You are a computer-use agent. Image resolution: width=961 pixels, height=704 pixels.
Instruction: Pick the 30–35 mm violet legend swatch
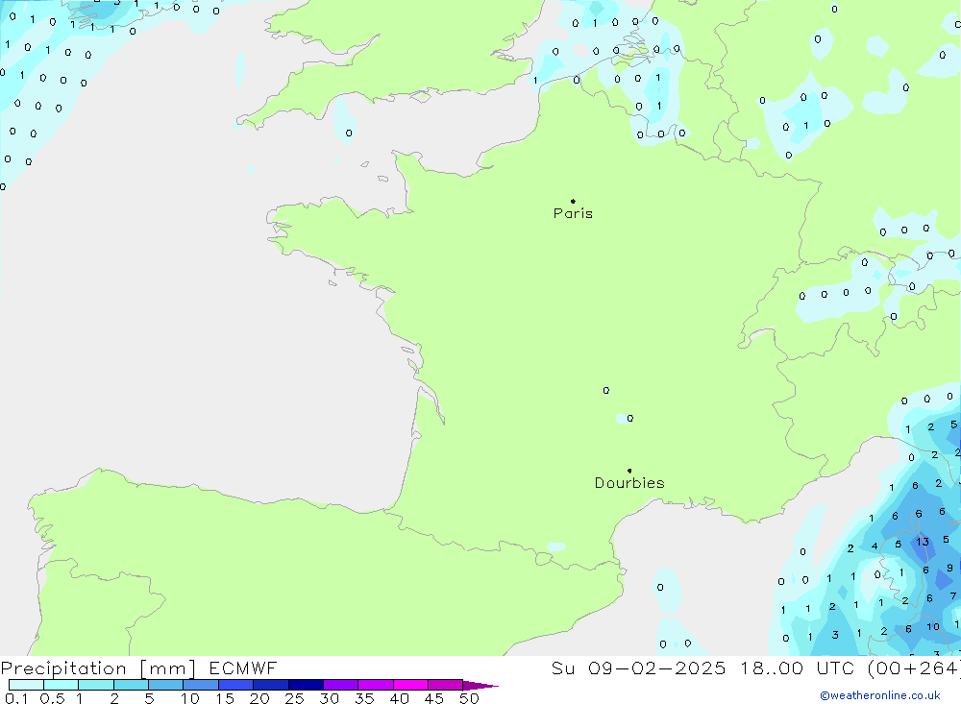(x=340, y=685)
